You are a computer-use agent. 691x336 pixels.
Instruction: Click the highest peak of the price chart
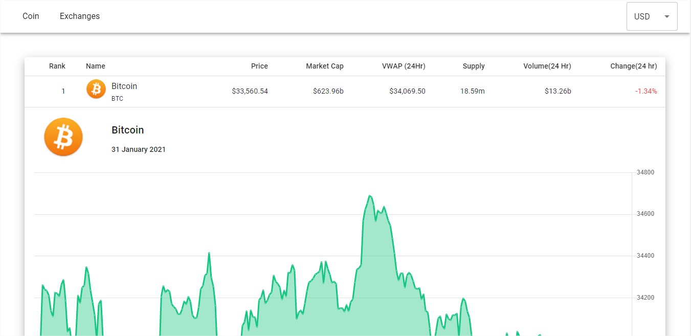point(369,196)
